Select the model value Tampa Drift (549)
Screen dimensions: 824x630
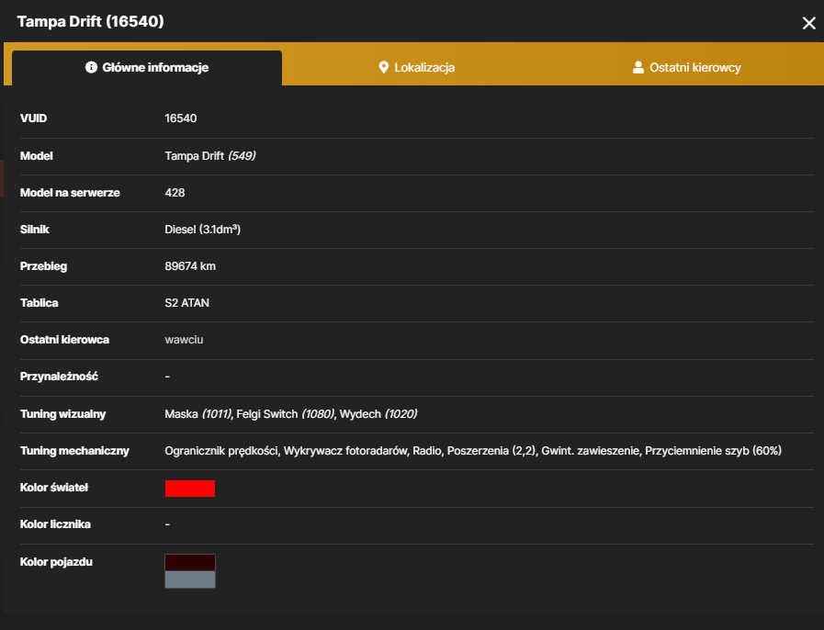click(x=210, y=155)
